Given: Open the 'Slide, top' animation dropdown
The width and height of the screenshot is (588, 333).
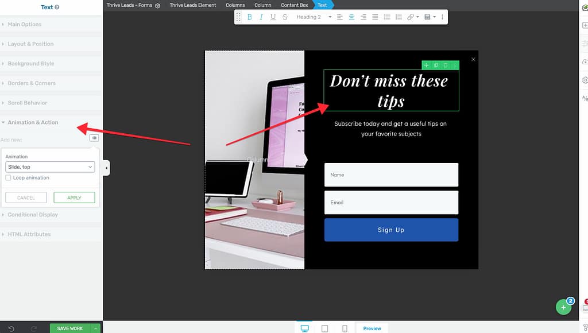Looking at the screenshot, I should coord(50,167).
